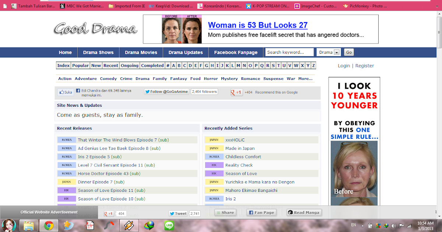Viewport: 442px width, 232px height.
Task: Expand the More... genres link
Action: tap(305, 78)
